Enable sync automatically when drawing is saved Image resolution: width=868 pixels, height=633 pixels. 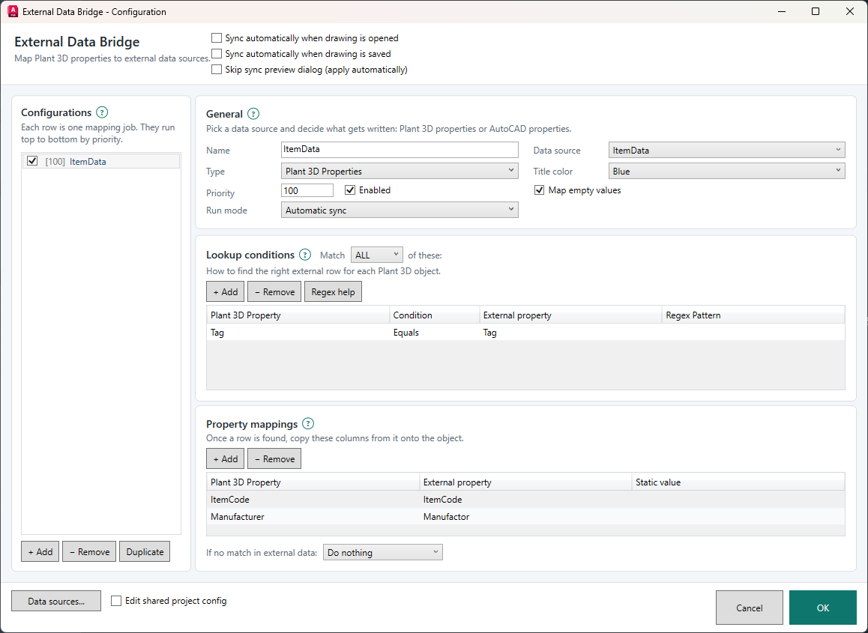tap(217, 54)
